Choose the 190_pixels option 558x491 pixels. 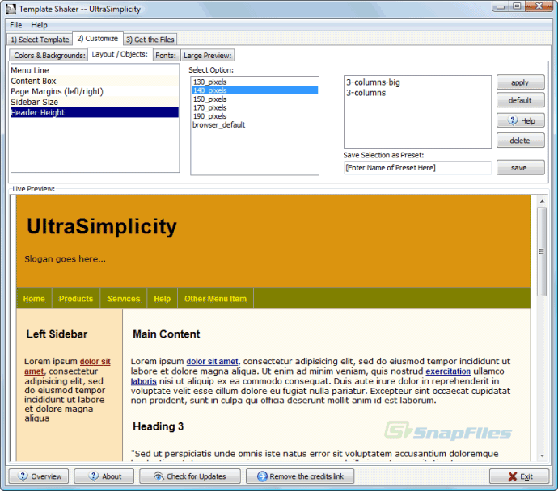tap(255, 116)
